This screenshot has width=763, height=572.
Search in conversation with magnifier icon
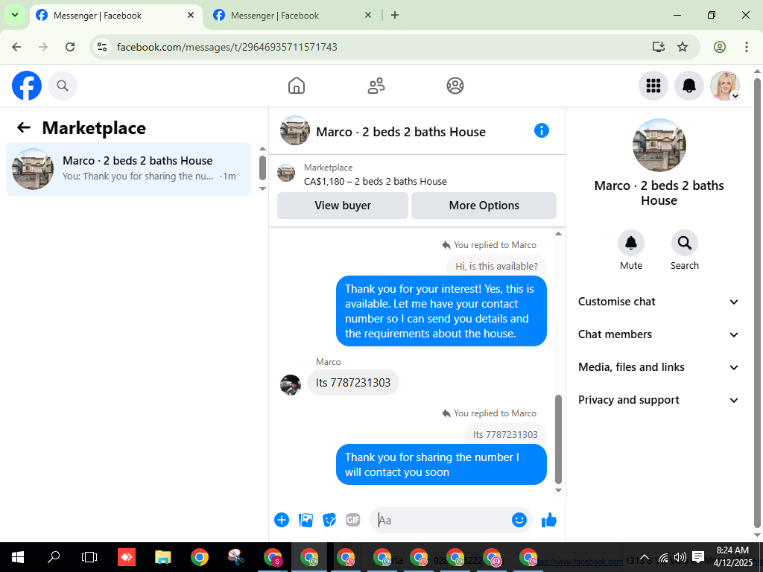pos(684,243)
